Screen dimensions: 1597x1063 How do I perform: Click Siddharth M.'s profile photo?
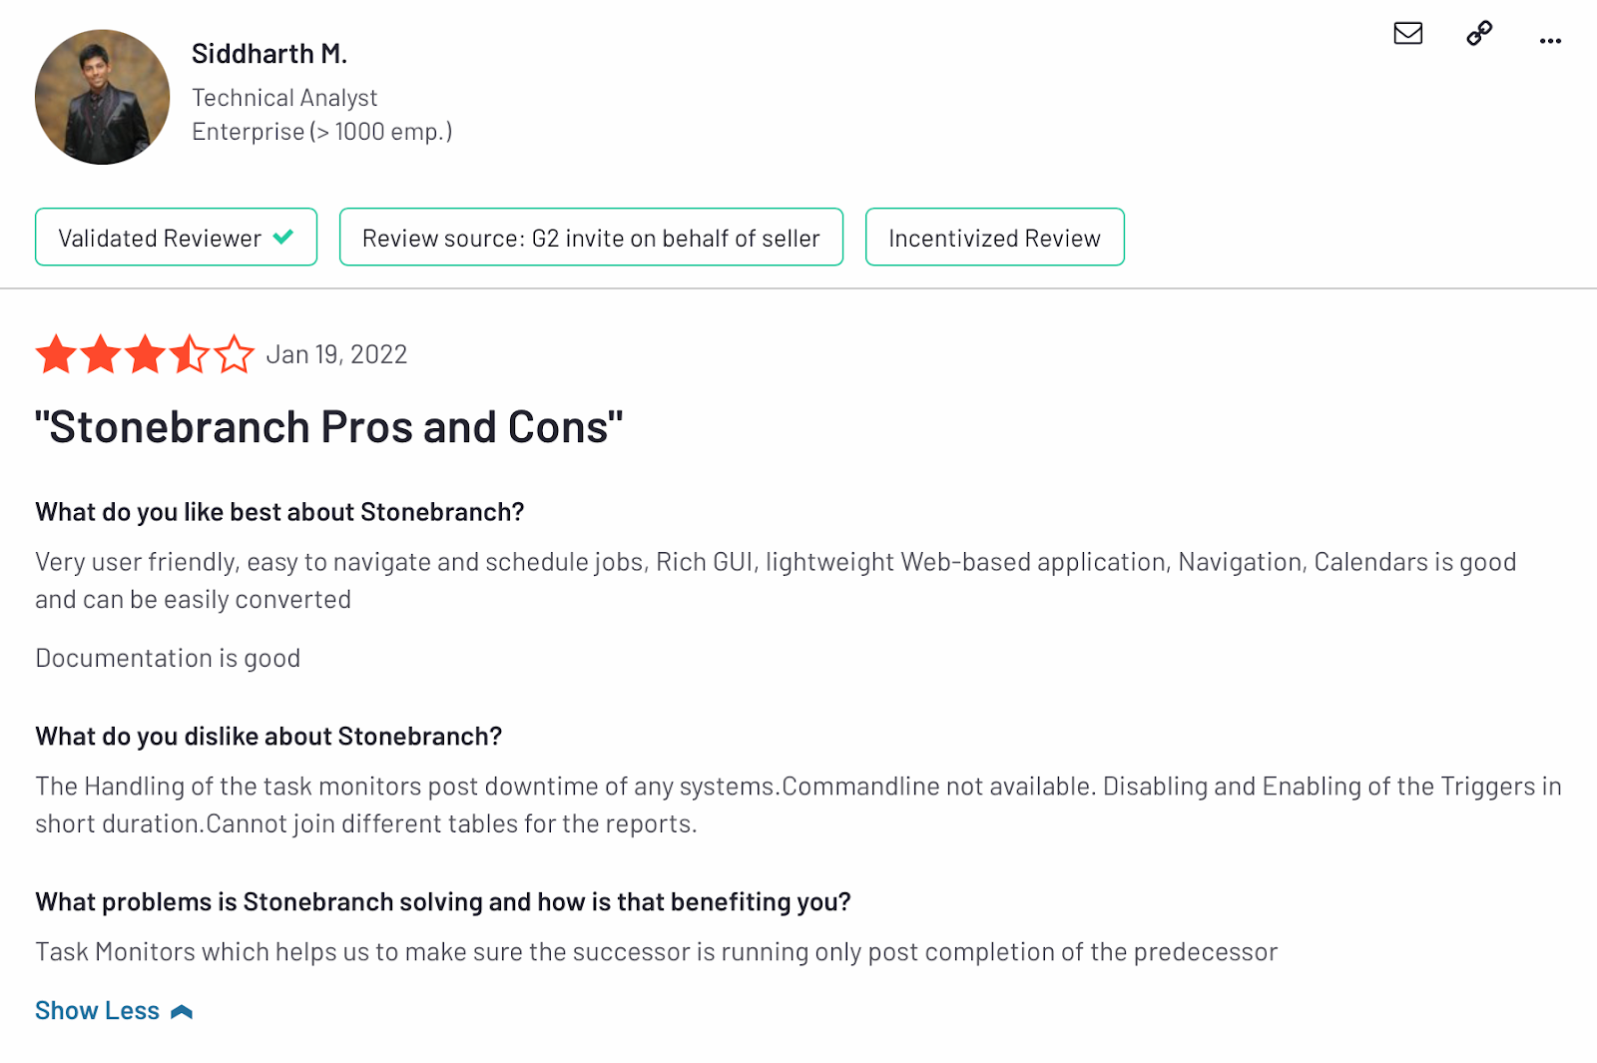[x=102, y=97]
